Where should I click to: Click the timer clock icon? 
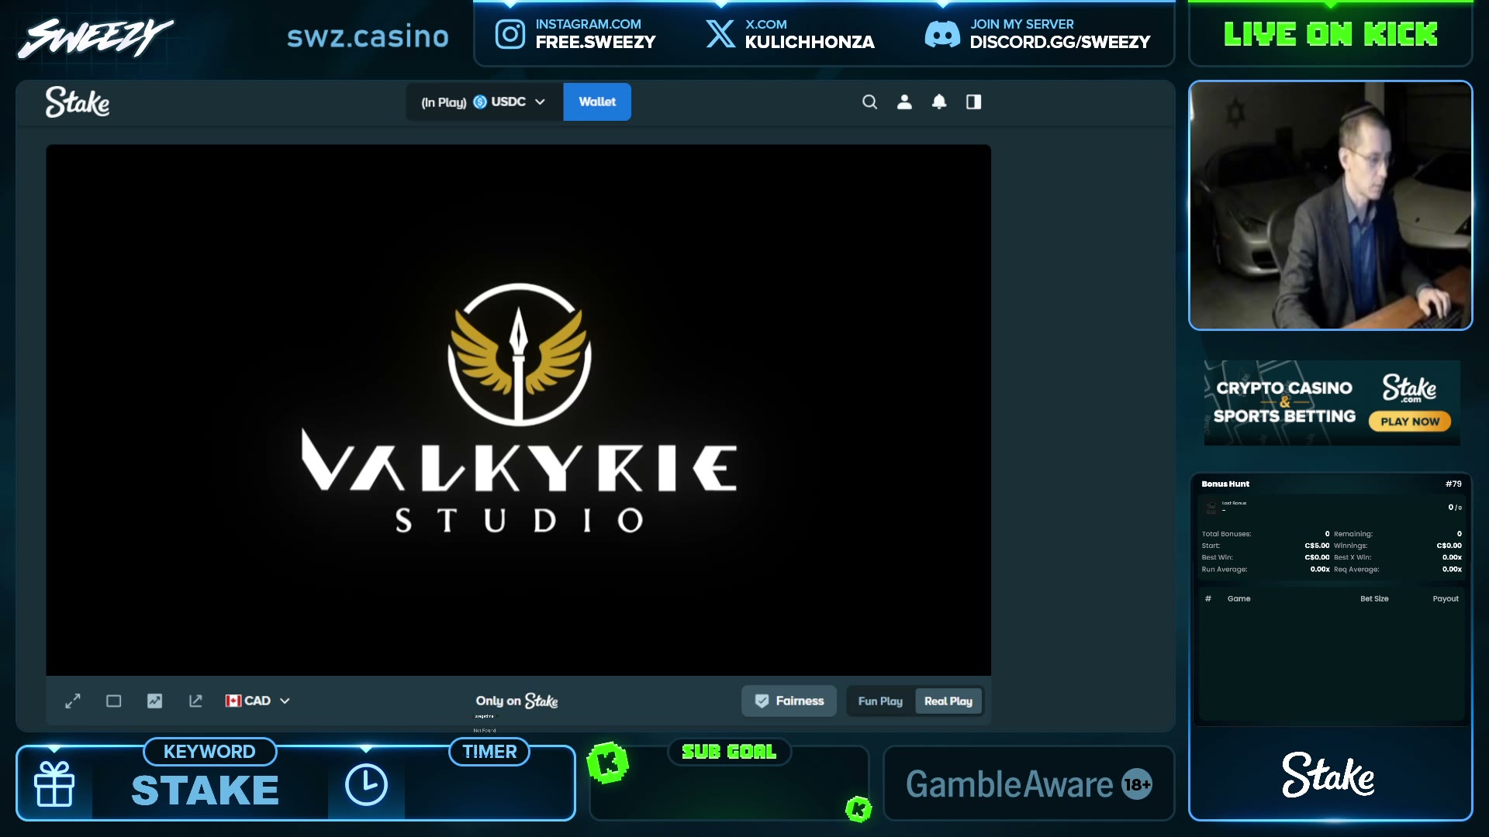(366, 784)
